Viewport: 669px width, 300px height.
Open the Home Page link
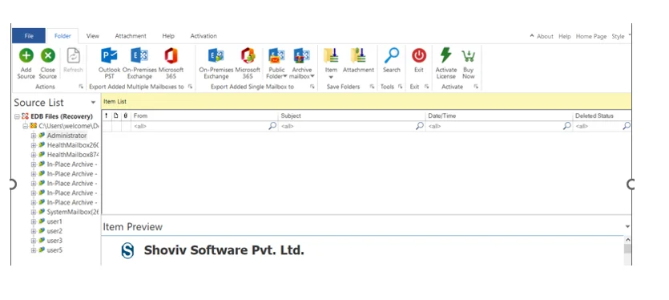pos(591,36)
